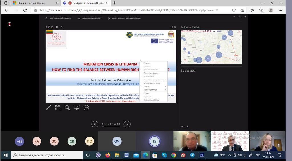Pause the presentation timer
The image size is (292, 161).
point(57,27)
